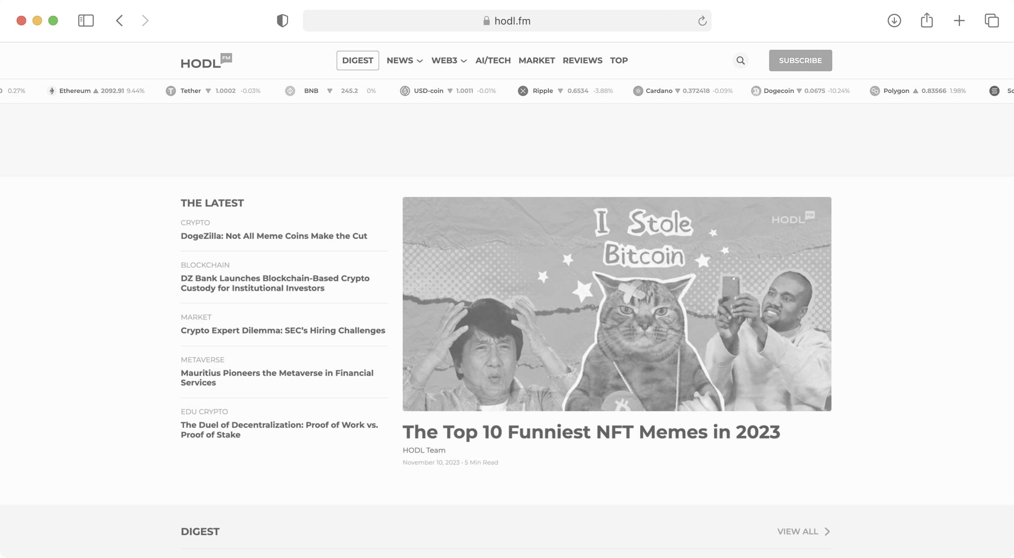Screen dimensions: 1014x558
Task: Go forward with the forward arrow
Action: (x=145, y=20)
